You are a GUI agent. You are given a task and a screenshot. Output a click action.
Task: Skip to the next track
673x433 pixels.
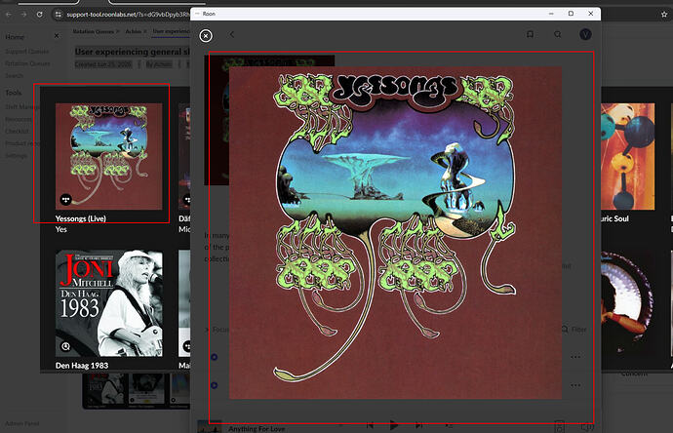point(418,425)
